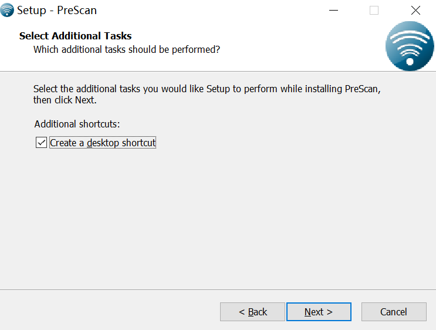
Task: Click 'Which additional tasks should be performed?' text
Action: (127, 49)
